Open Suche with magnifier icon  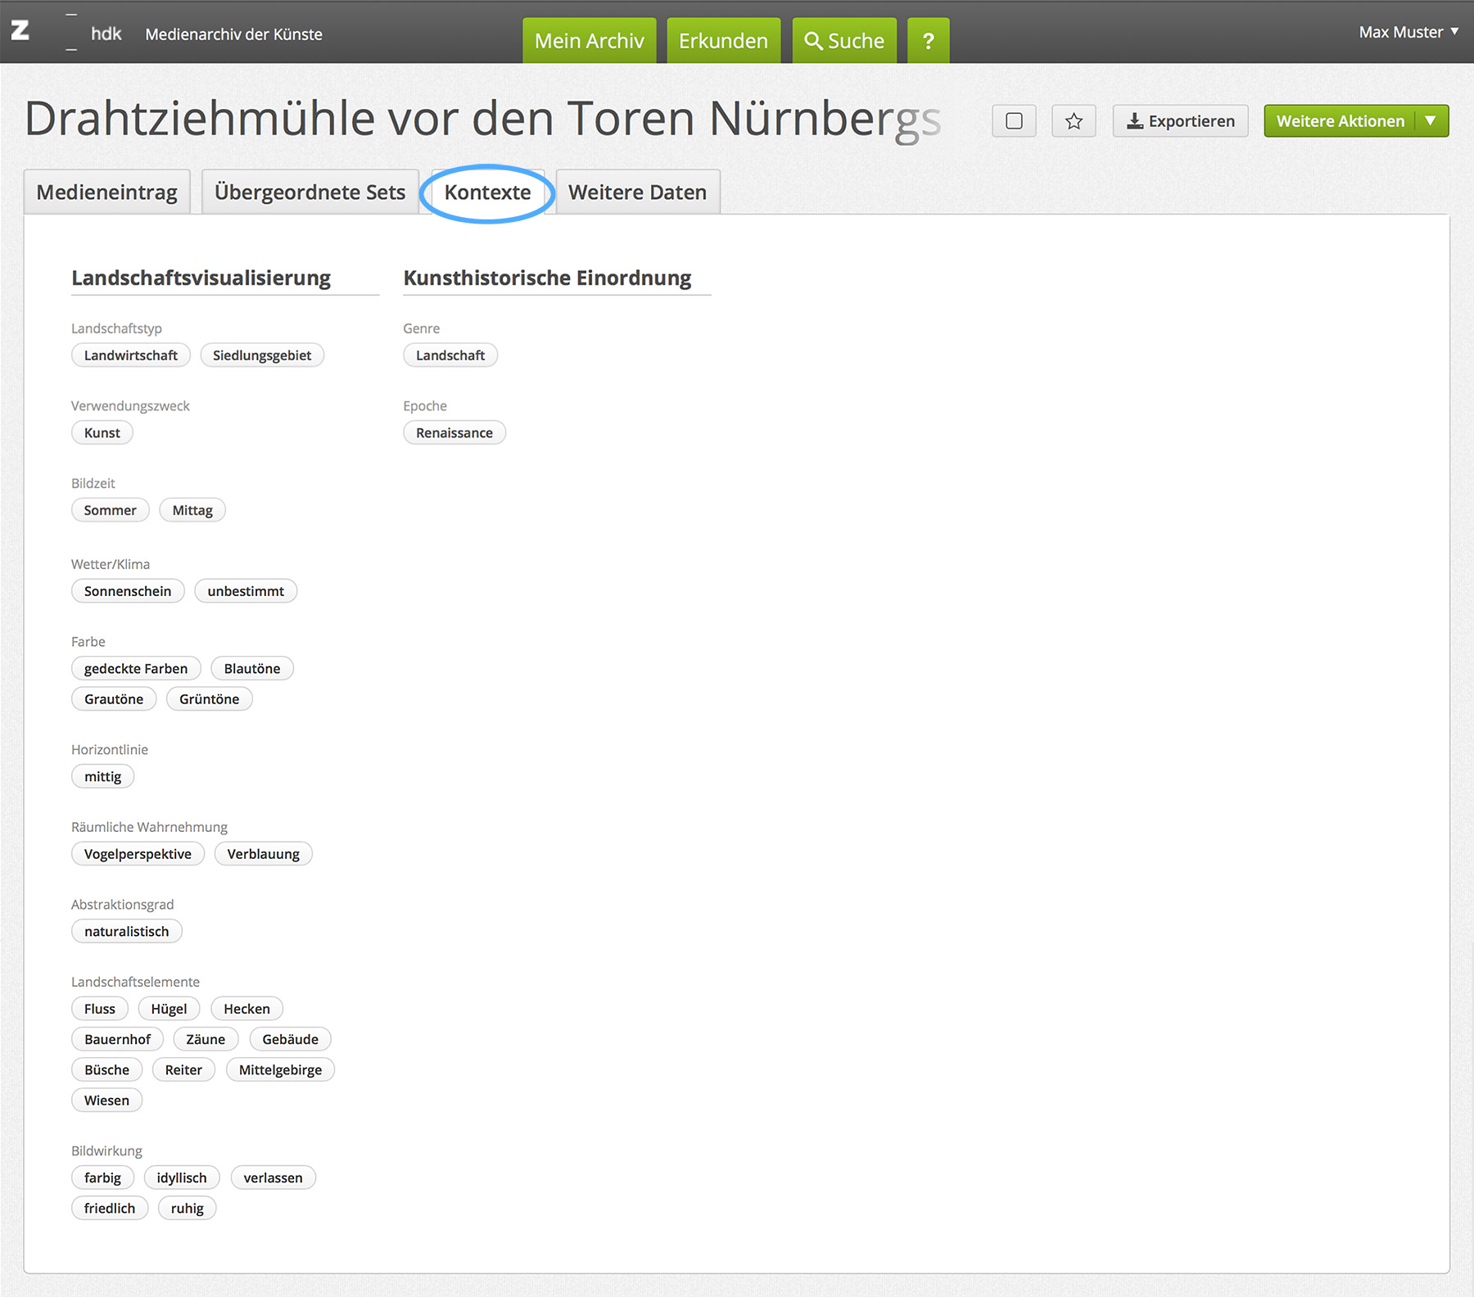844,40
